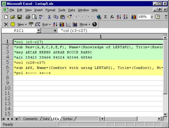Image resolution: width=169 pixels, height=128 pixels.
Task: Open the Edit menu
Action: click(20, 10)
